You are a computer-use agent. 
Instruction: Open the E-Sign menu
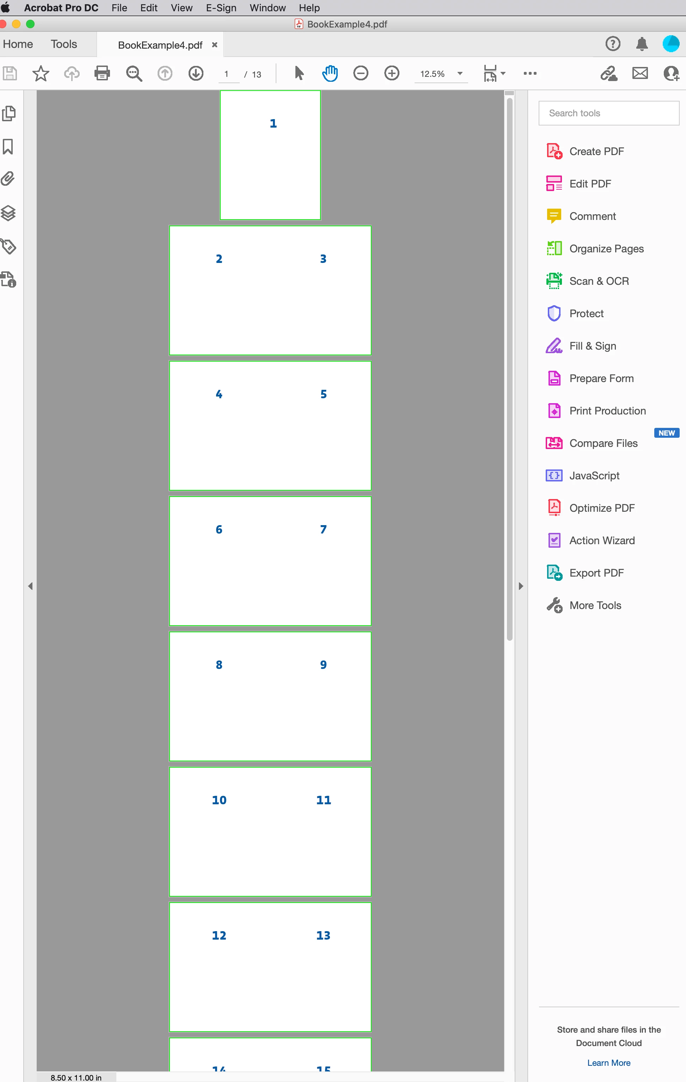point(221,8)
